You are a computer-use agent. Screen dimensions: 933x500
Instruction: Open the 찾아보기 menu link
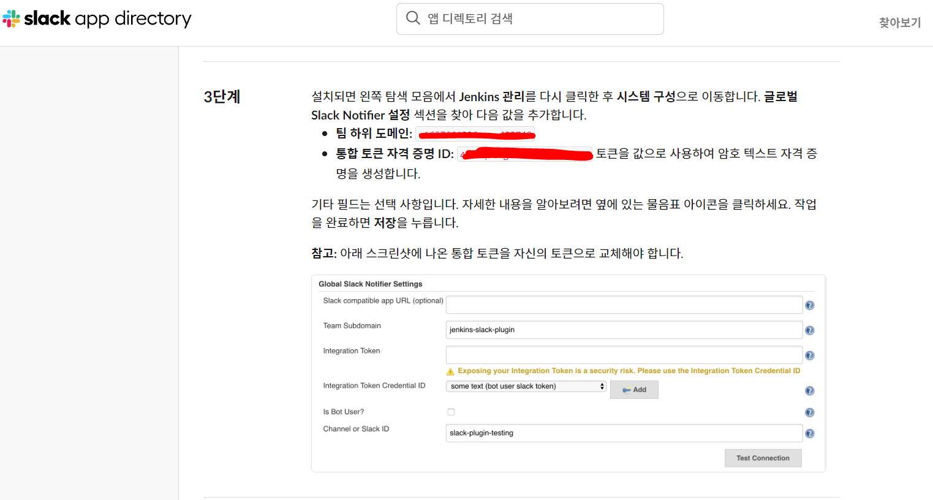click(899, 23)
